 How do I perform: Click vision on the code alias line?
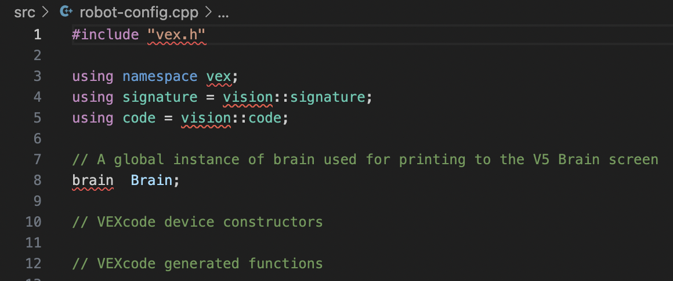(x=206, y=118)
